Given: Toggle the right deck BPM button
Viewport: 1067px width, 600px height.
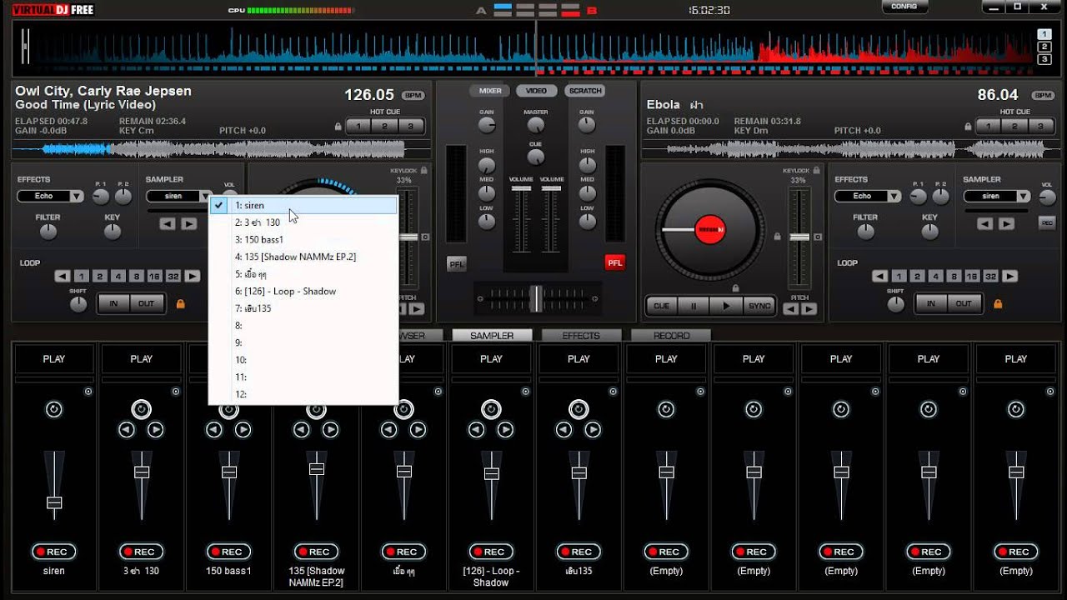Looking at the screenshot, I should [x=1043, y=96].
